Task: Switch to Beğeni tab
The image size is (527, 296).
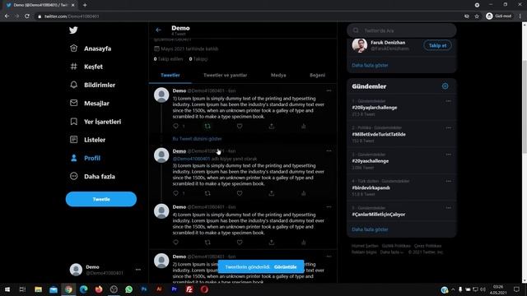Action: pos(317,75)
